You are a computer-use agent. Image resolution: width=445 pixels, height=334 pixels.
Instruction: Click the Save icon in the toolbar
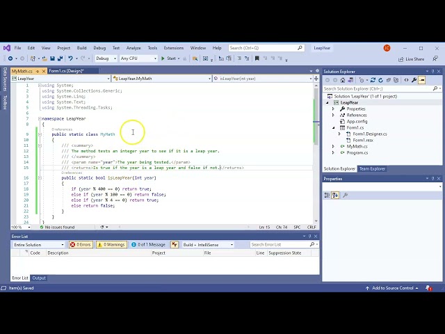click(x=52, y=58)
